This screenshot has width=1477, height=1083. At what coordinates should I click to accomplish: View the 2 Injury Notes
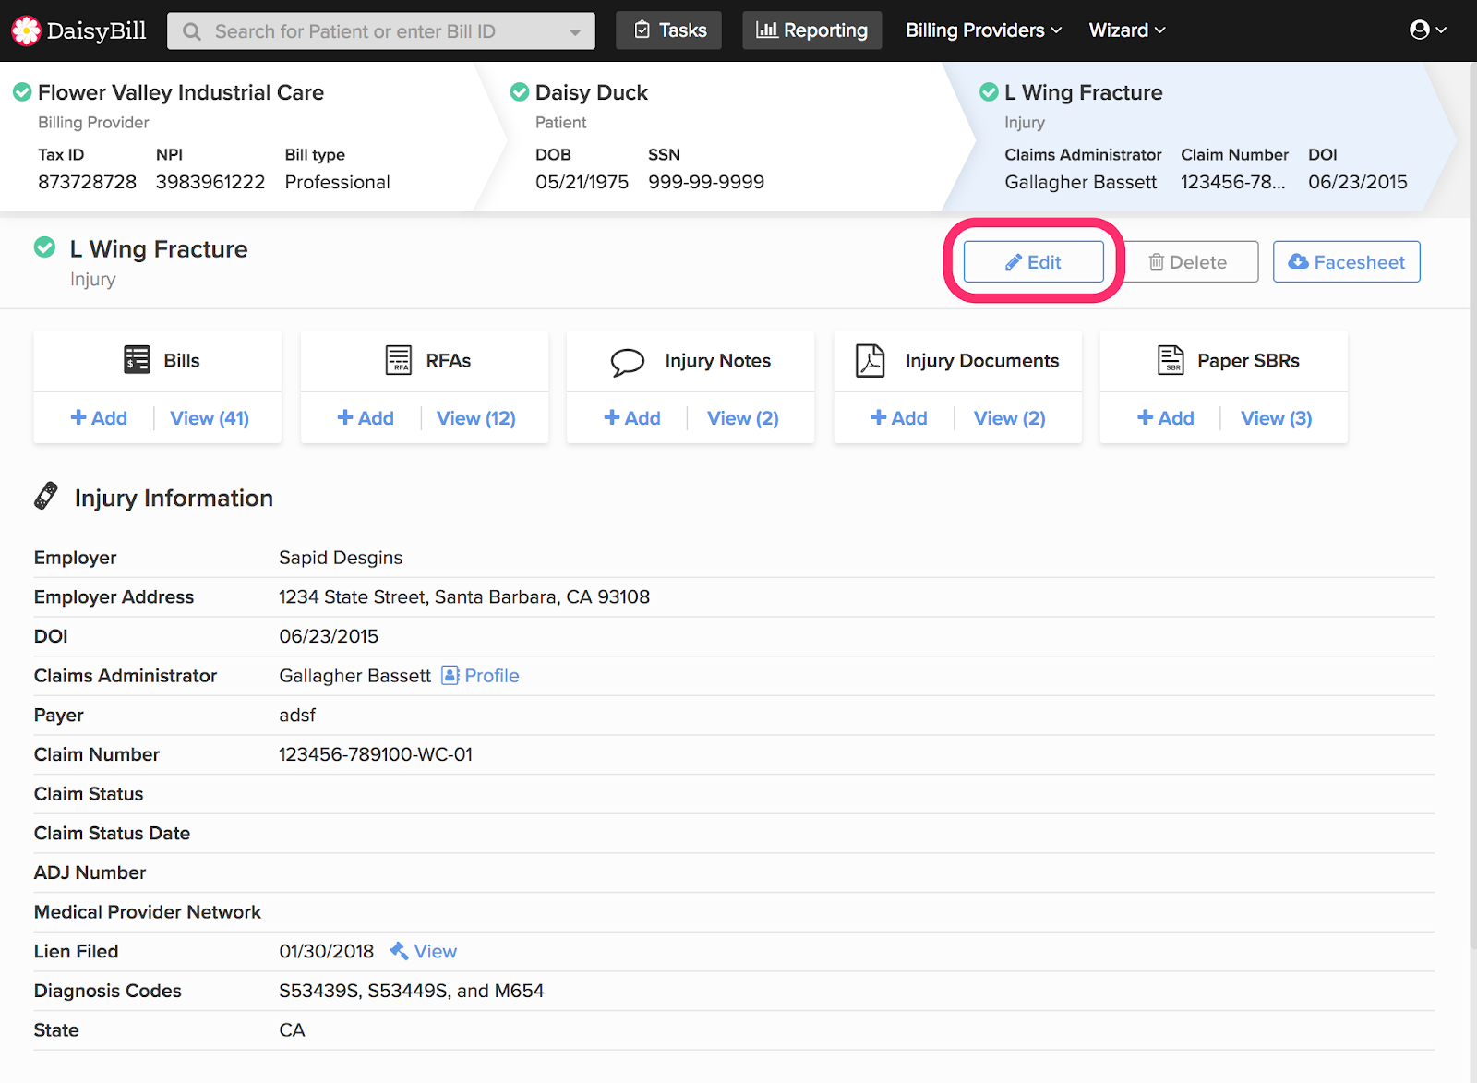pos(743,418)
